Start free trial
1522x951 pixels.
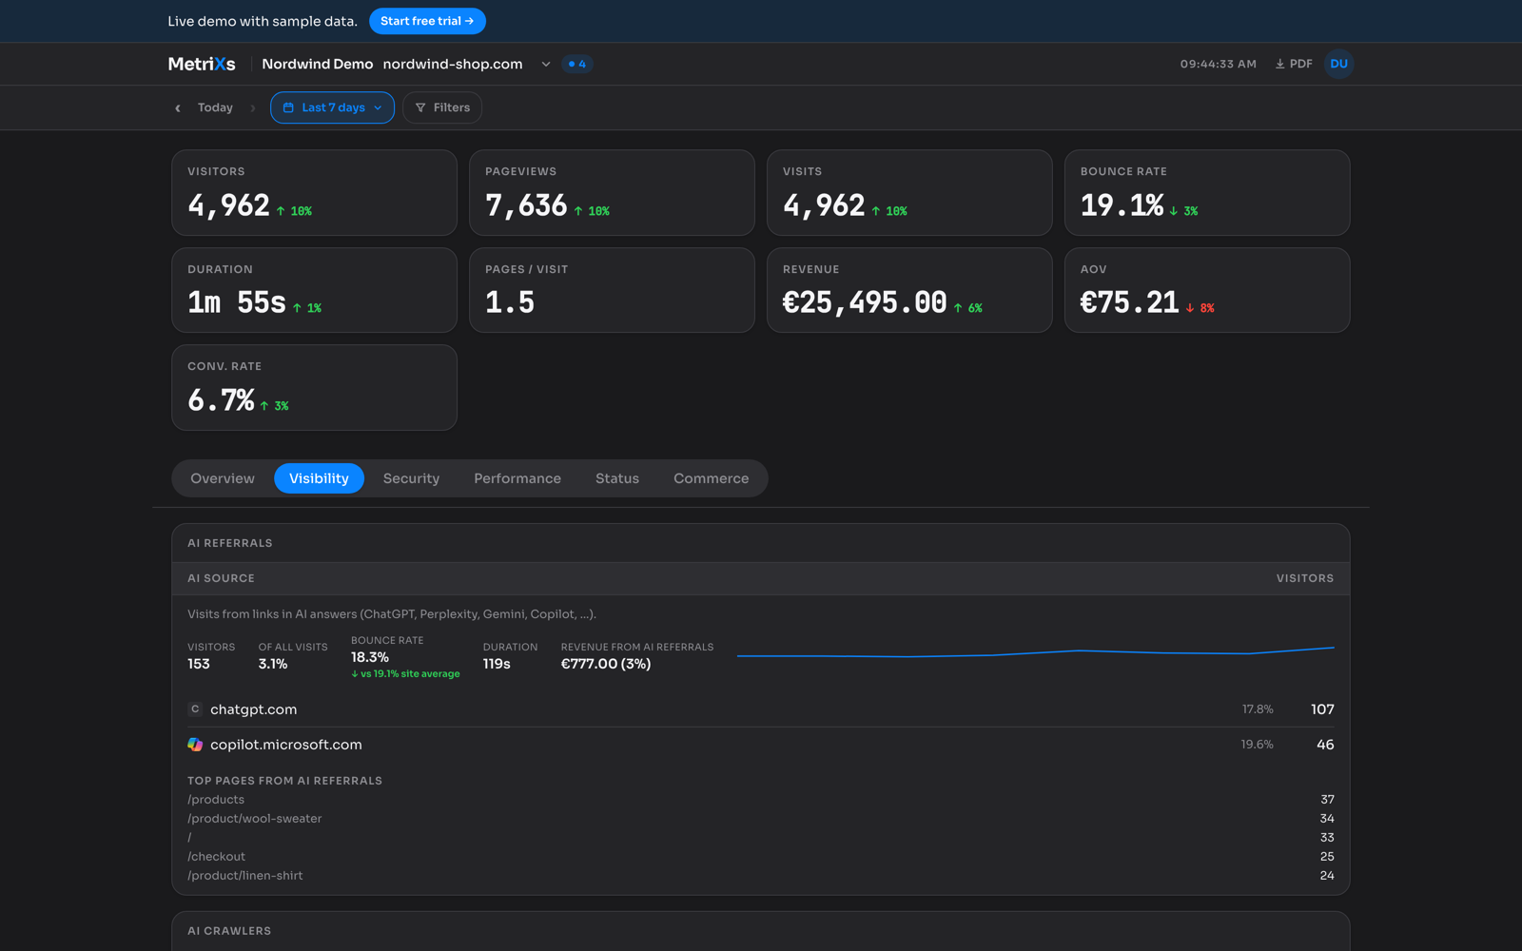coord(427,21)
